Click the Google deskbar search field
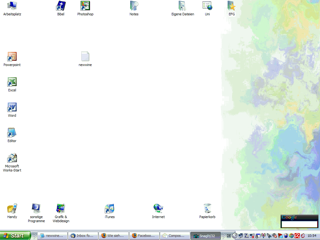This screenshot has height=240, width=320. pyautogui.click(x=299, y=224)
